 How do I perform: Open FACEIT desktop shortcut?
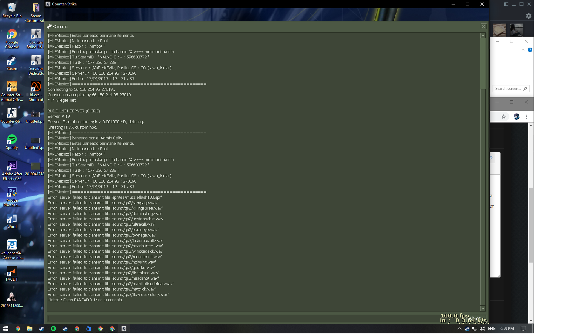coord(12,274)
